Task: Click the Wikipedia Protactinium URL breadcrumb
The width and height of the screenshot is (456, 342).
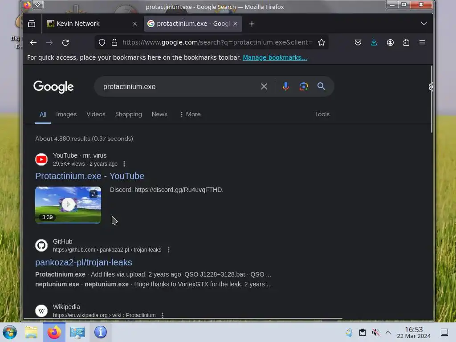Action: click(x=104, y=315)
